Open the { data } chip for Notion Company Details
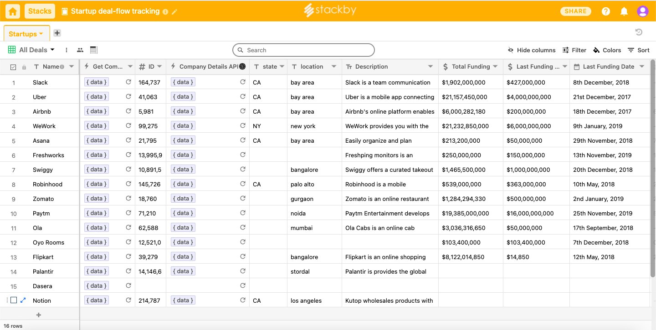Image resolution: width=656 pixels, height=330 pixels. pos(183,300)
